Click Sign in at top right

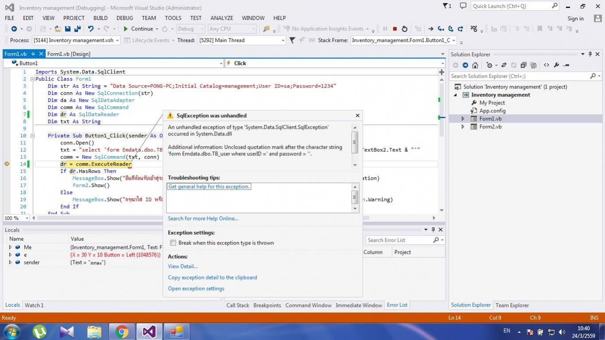(x=575, y=18)
